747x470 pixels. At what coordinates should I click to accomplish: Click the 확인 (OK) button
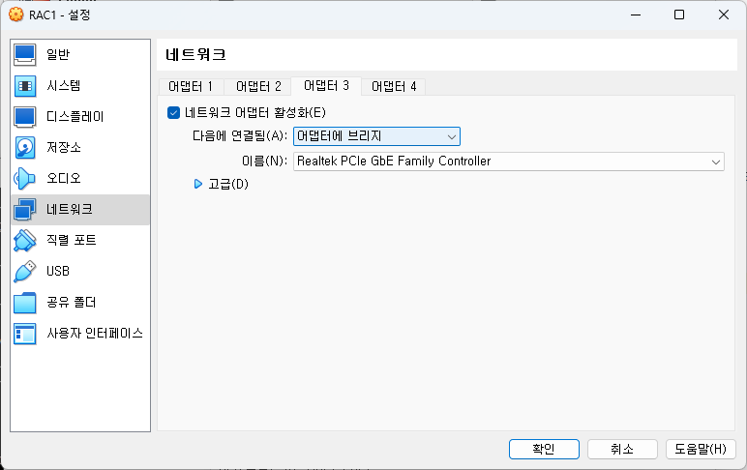(544, 449)
